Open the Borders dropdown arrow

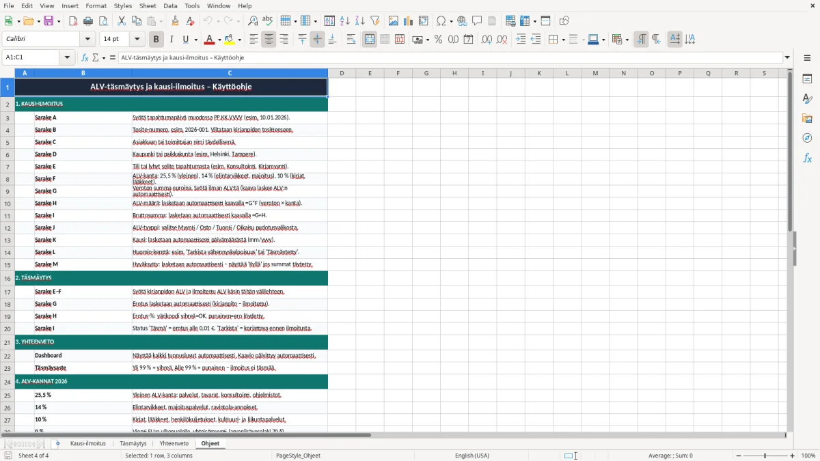[562, 40]
